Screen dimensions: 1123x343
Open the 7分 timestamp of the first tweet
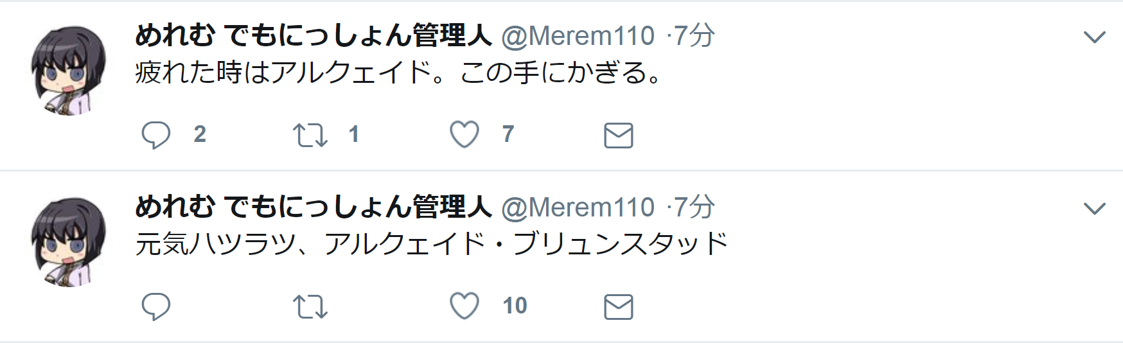(x=694, y=36)
